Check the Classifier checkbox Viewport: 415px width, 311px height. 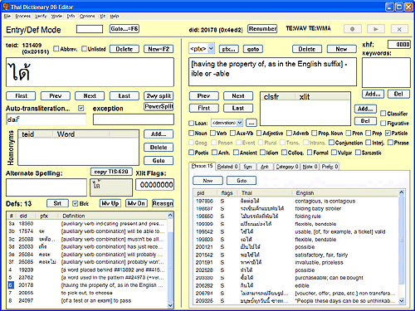[x=383, y=114]
